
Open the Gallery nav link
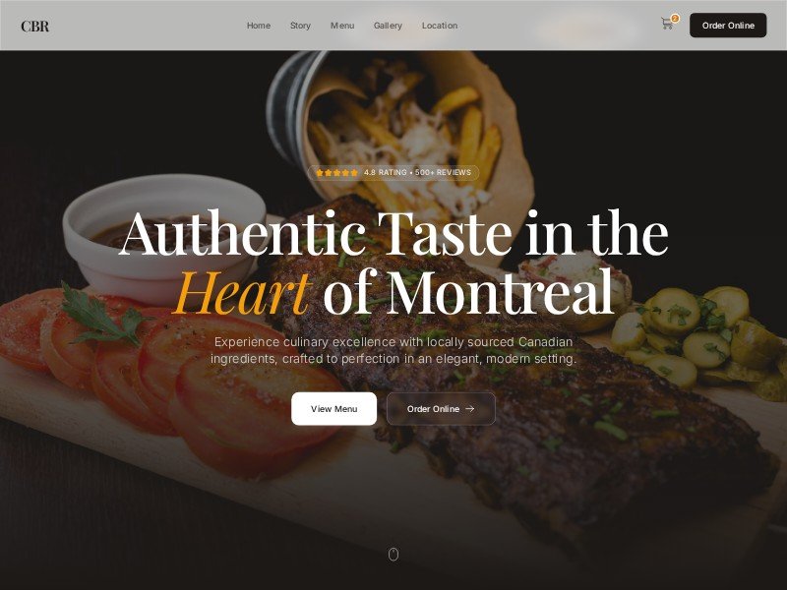pos(388,26)
